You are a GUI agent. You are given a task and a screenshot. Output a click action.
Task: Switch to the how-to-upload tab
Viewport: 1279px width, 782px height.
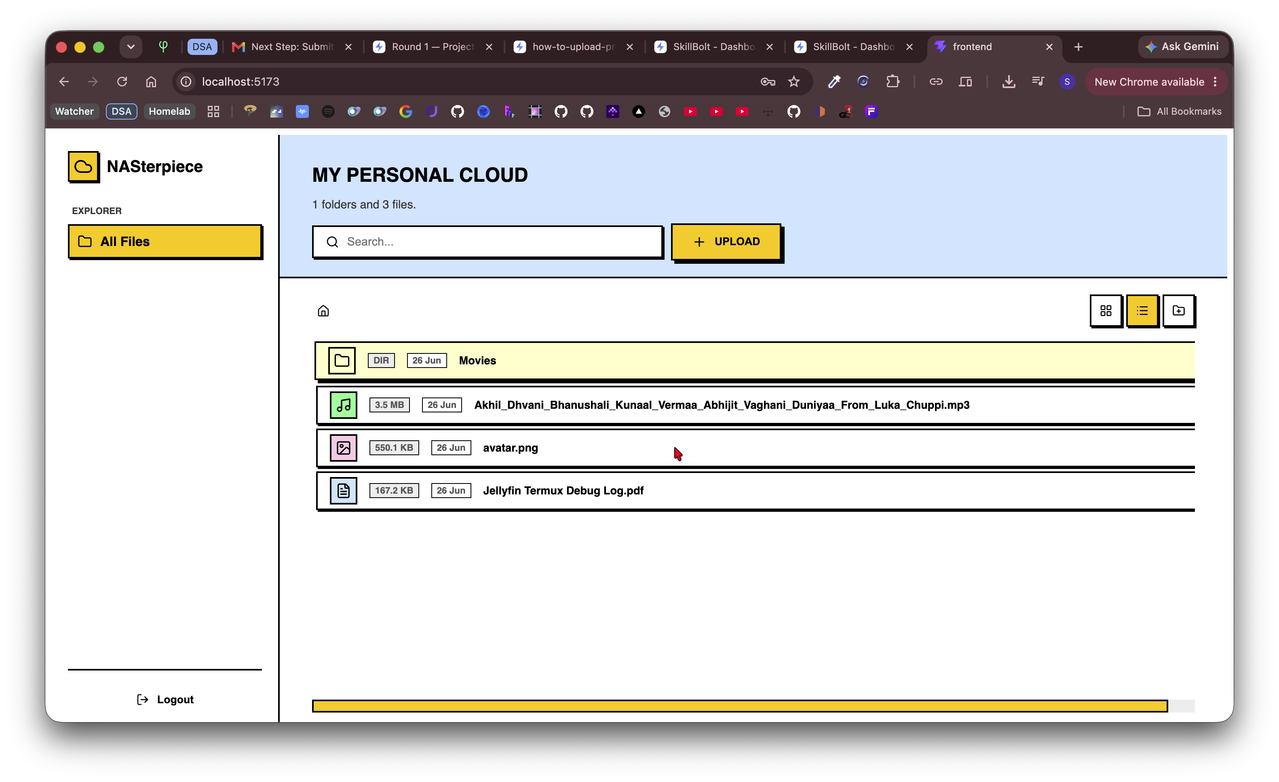(x=573, y=47)
